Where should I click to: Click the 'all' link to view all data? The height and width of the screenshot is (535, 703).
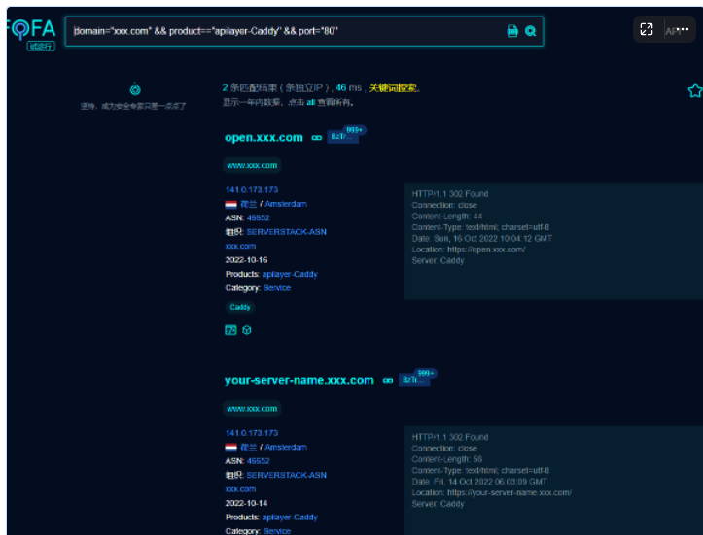click(311, 103)
